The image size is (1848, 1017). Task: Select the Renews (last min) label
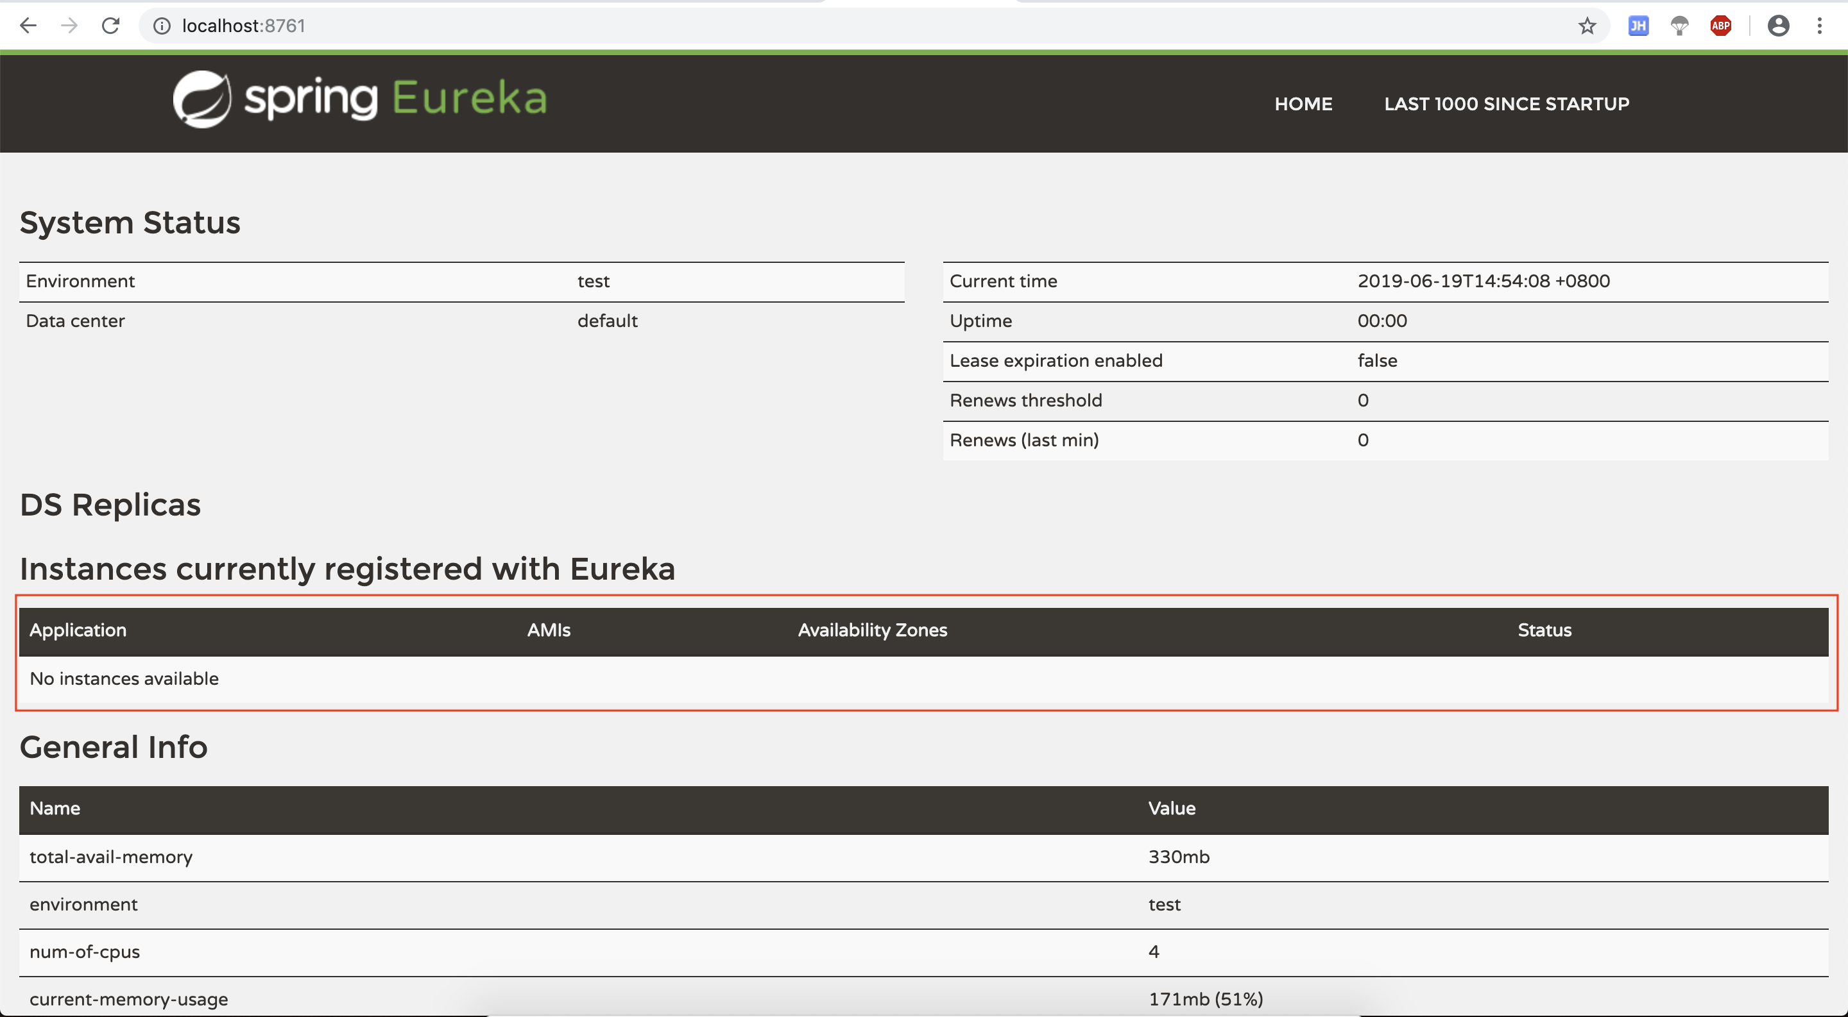[1025, 441]
